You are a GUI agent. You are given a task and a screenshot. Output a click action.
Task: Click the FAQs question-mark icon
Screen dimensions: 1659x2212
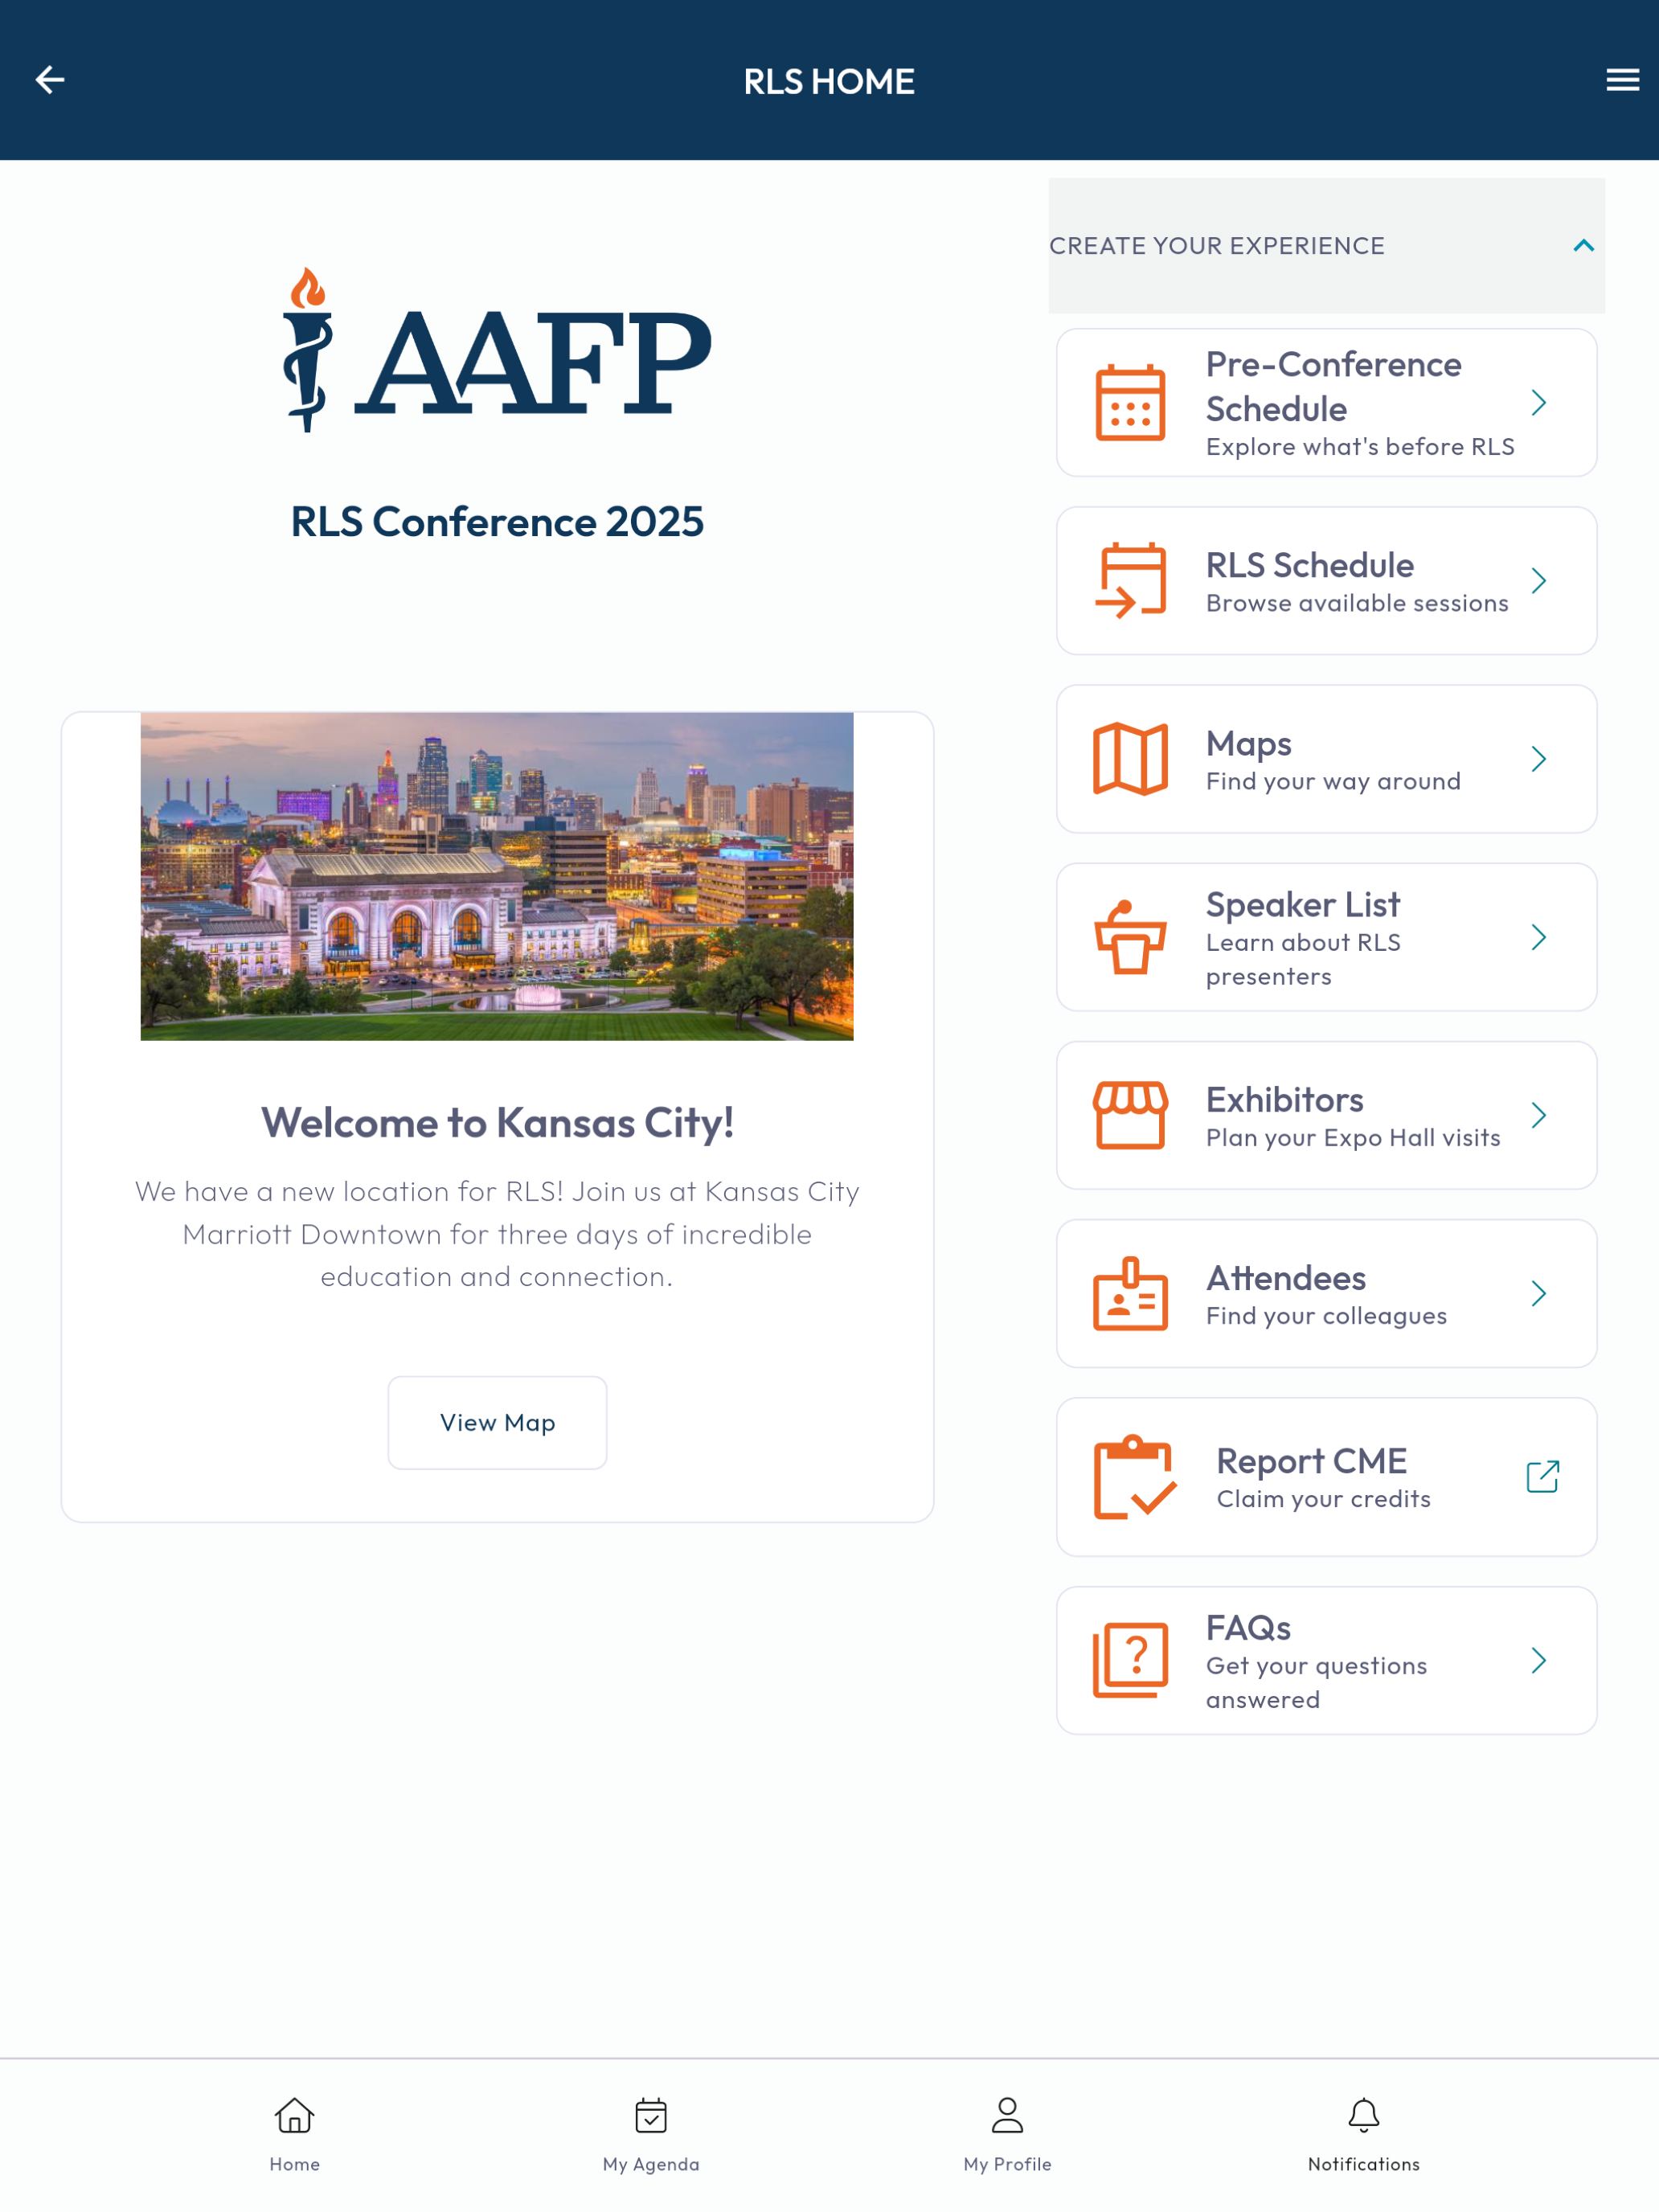coord(1130,1660)
